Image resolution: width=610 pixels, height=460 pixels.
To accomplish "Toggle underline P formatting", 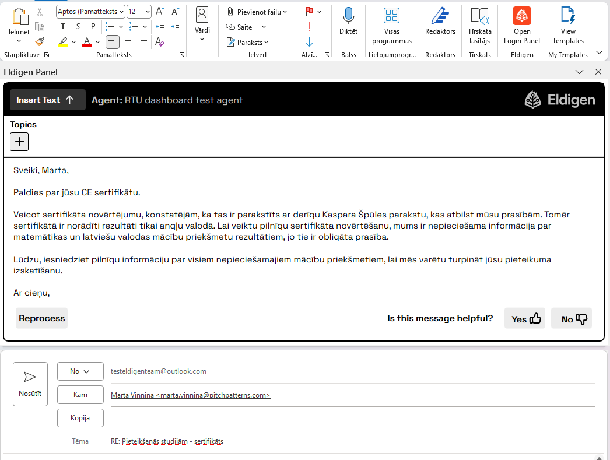I will [x=93, y=26].
